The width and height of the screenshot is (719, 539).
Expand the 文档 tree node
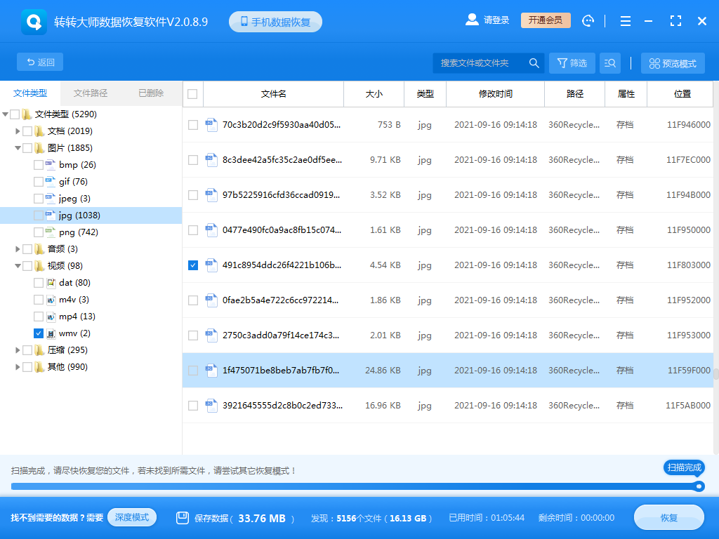[x=17, y=131]
